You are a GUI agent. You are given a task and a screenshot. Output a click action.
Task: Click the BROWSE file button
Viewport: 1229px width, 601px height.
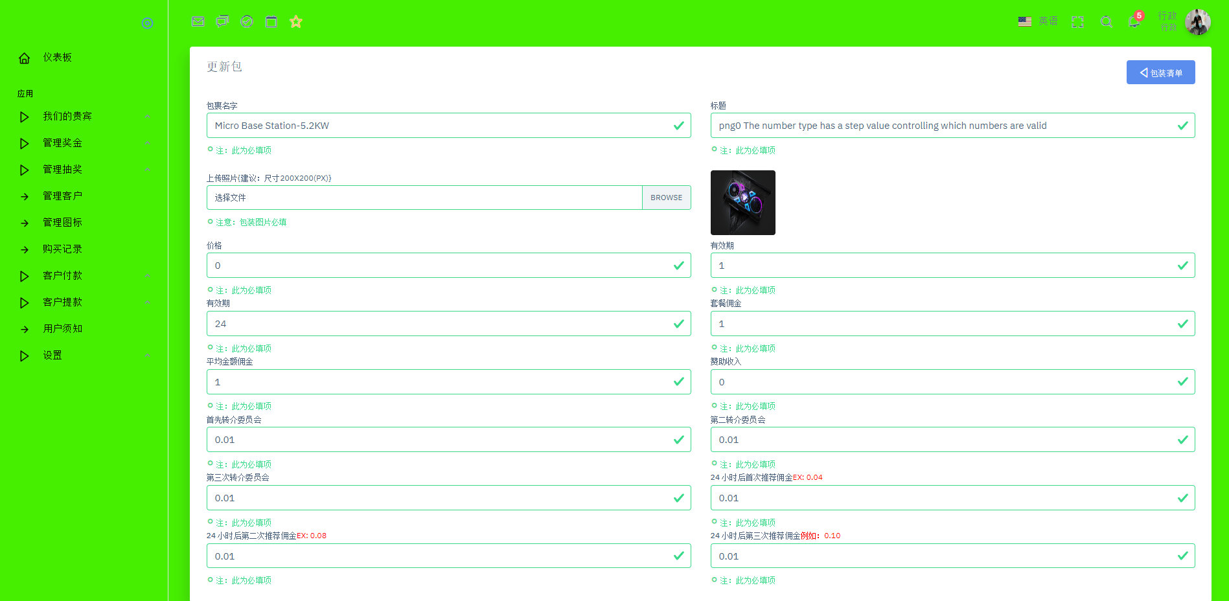click(666, 198)
